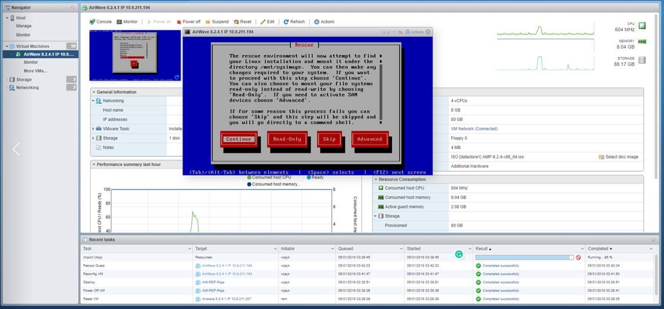Image resolution: width=664 pixels, height=309 pixels.
Task: Close the AirWave console window
Action: pos(428,32)
